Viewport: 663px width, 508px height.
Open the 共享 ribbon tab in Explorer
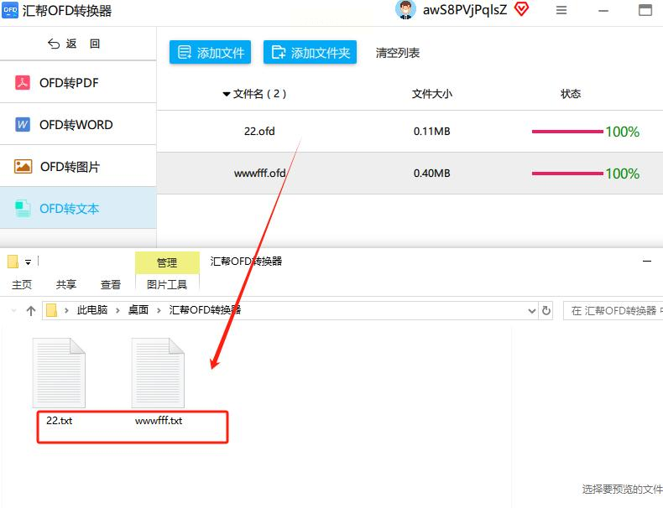click(x=66, y=285)
